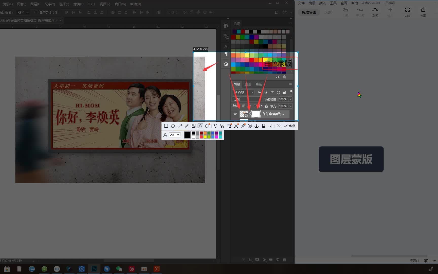Pick the red color in the annotation palette
The height and width of the screenshot is (274, 438).
(201, 137)
